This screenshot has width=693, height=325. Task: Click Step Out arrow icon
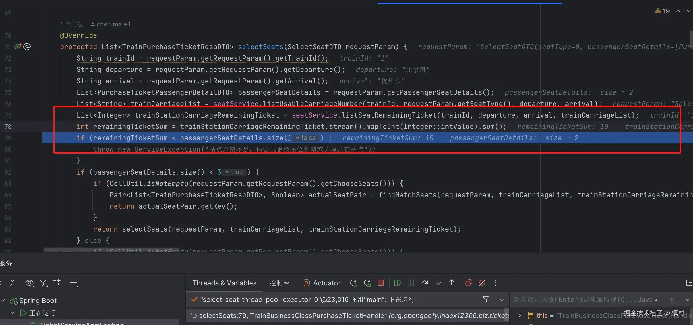pos(451,283)
